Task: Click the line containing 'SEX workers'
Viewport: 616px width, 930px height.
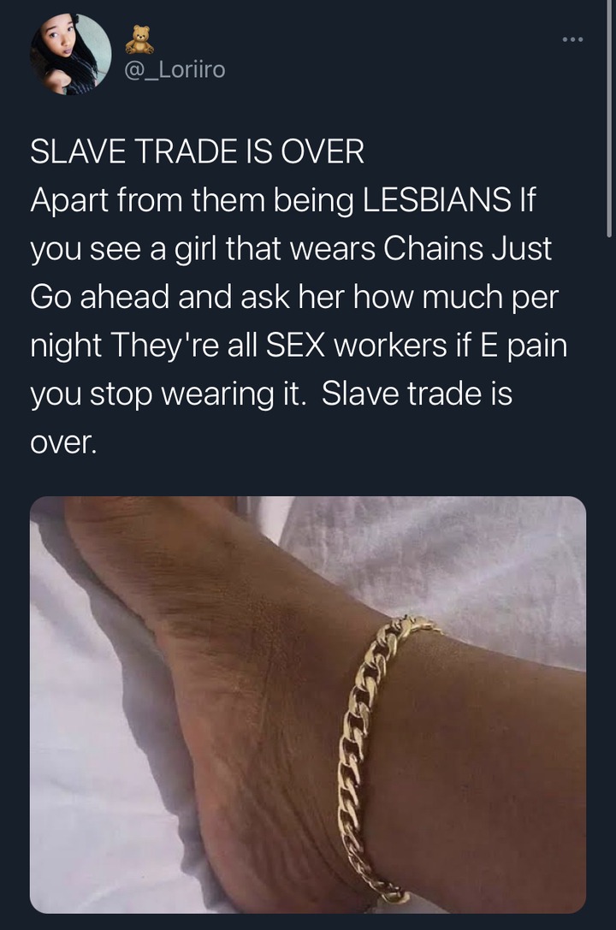Action: point(299,346)
